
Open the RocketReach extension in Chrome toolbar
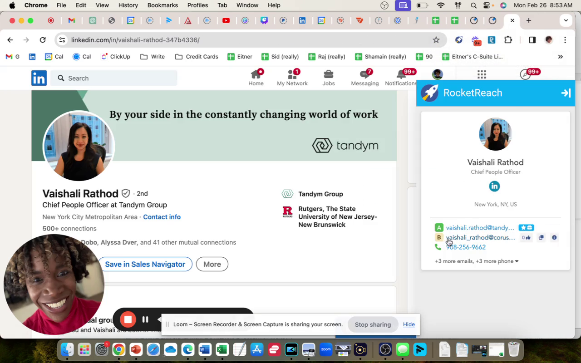point(459,40)
